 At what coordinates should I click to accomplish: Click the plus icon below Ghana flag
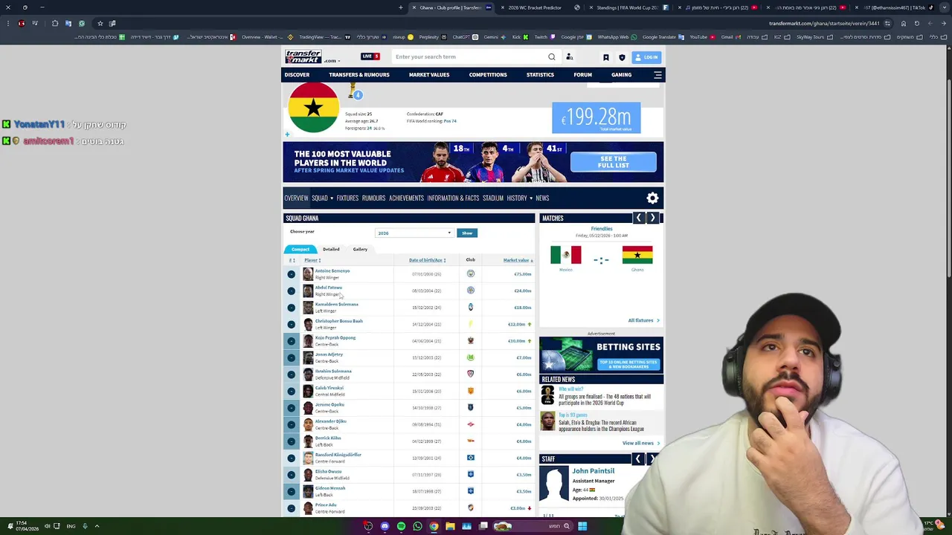coord(287,134)
